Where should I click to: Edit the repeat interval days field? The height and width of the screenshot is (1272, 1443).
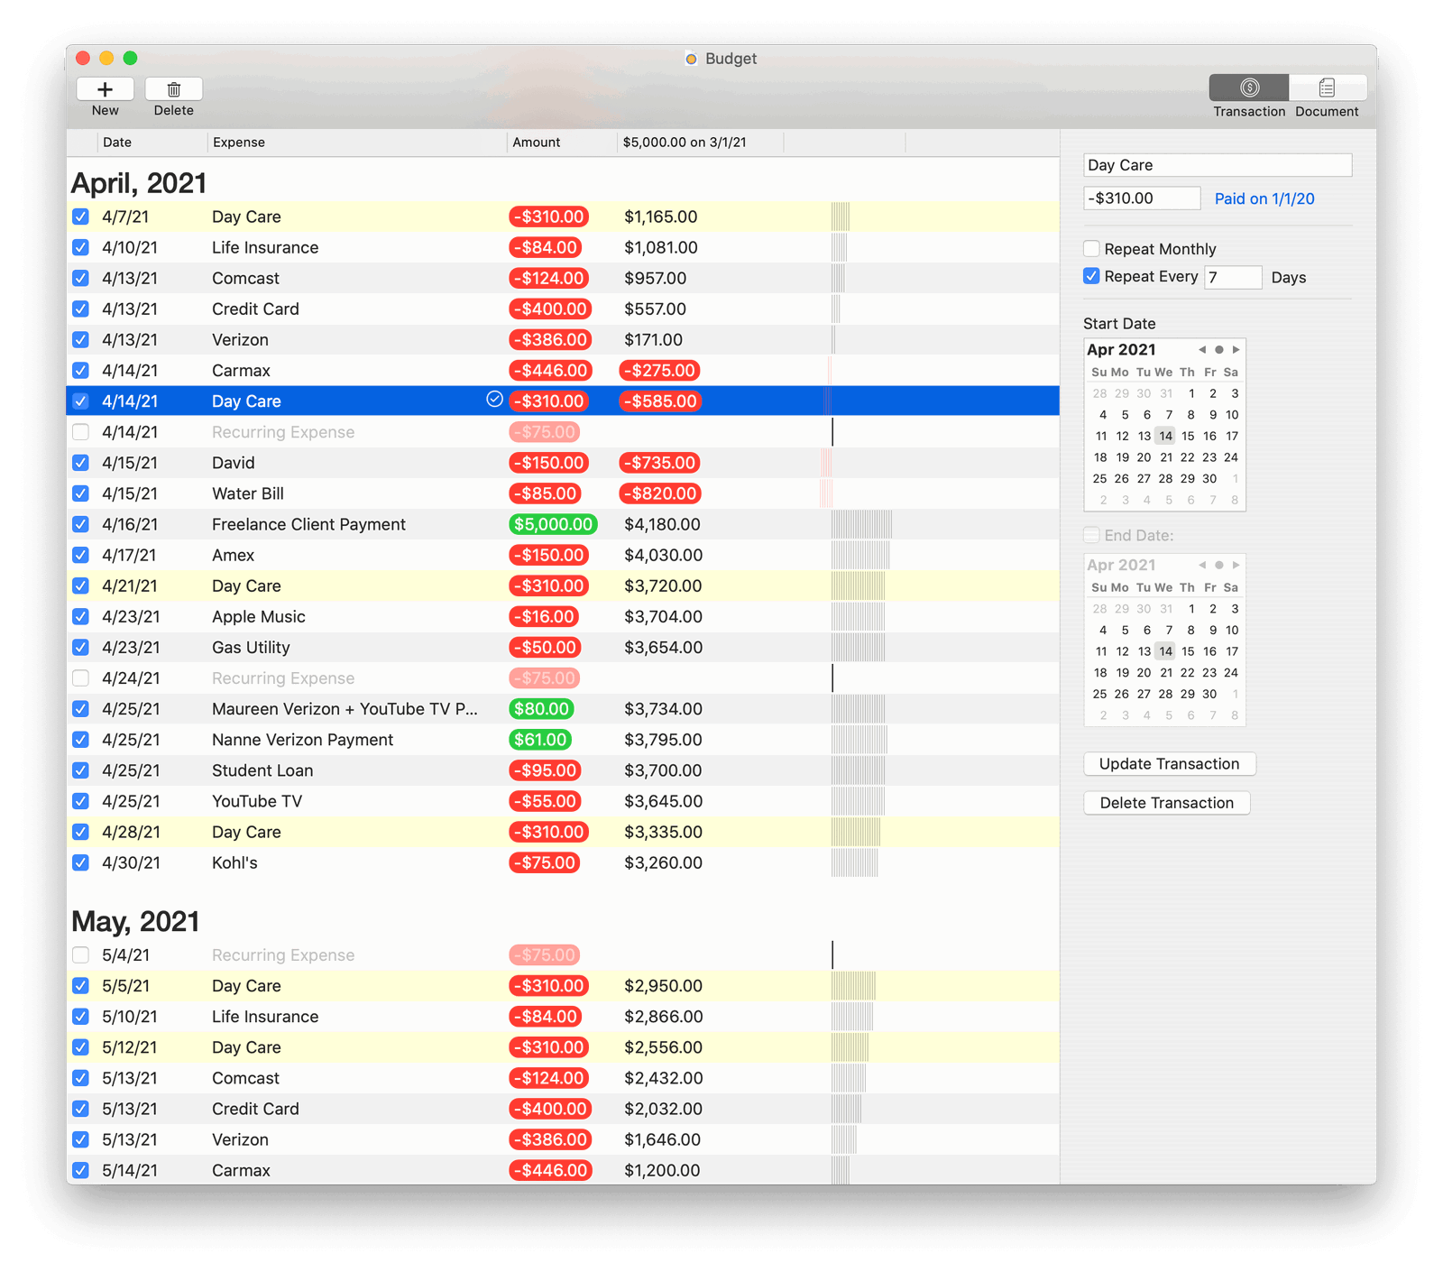(x=1233, y=277)
